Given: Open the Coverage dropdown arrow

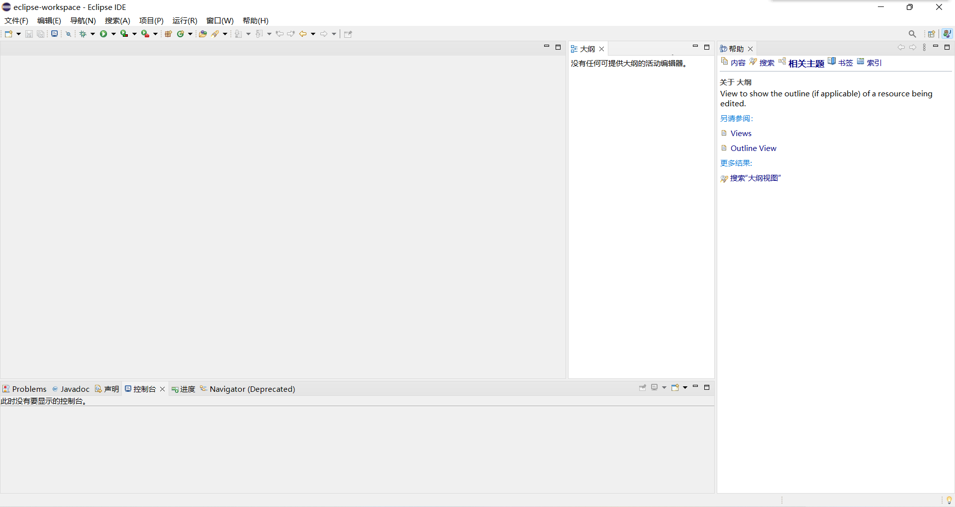Looking at the screenshot, I should 135,34.
